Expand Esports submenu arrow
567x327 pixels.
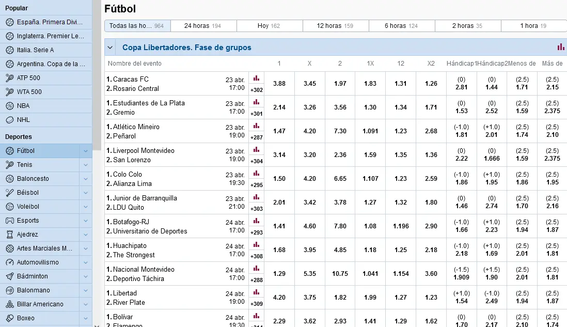point(86,221)
